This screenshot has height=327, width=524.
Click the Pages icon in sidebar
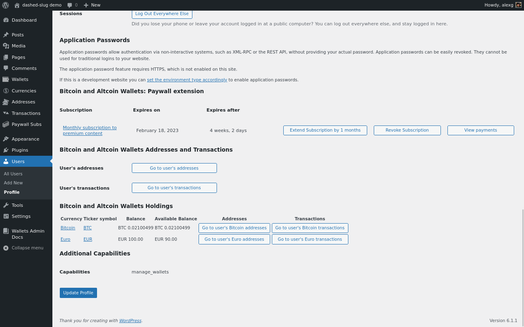point(6,57)
